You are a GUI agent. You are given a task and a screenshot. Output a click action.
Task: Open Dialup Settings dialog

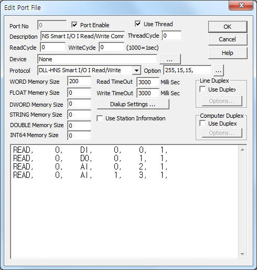coord(133,104)
